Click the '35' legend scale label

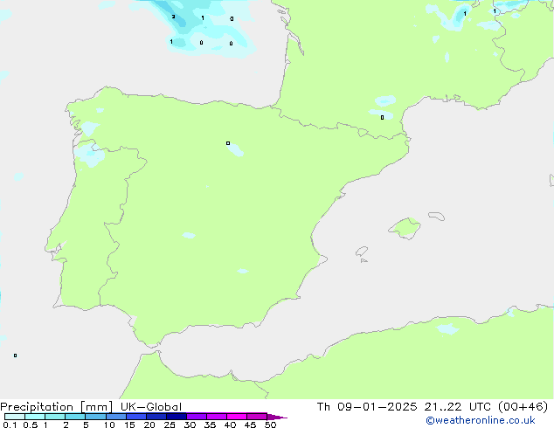click(210, 425)
